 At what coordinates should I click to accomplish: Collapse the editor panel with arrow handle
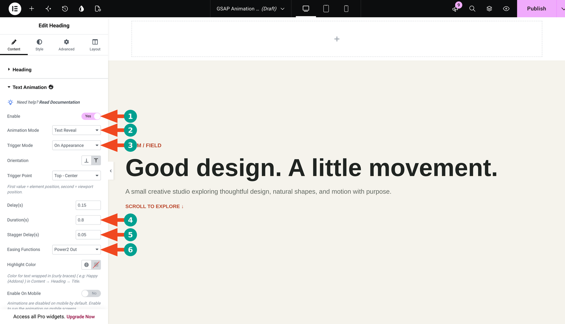click(x=111, y=171)
